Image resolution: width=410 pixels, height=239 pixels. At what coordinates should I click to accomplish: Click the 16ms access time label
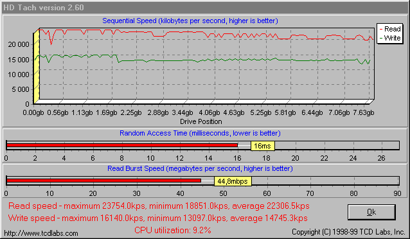tap(263, 146)
